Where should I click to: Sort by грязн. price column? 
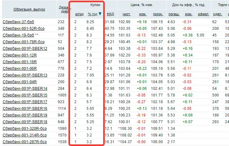click(x=158, y=14)
